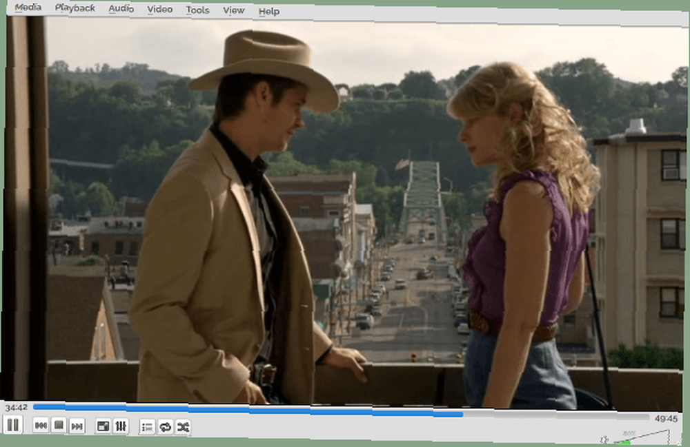Click the video frame showing the man in hat
690x447 pixels.
[344, 214]
